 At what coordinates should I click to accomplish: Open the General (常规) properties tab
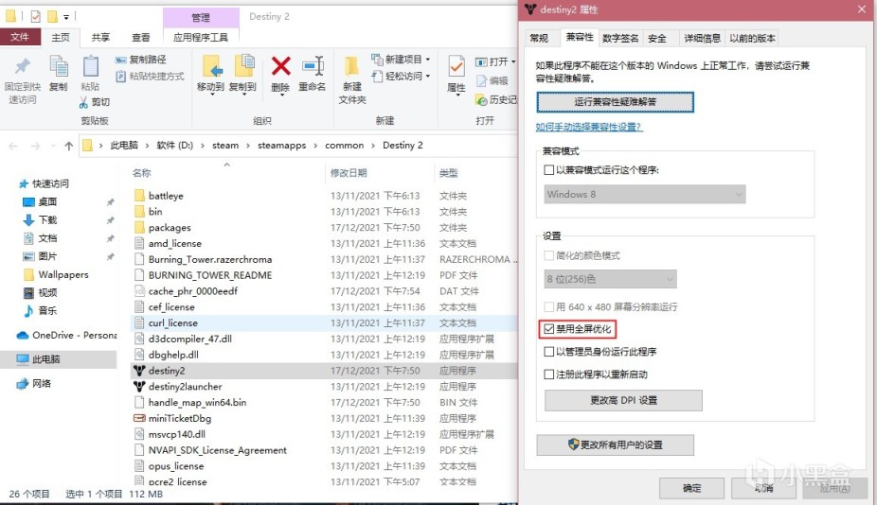pos(539,39)
